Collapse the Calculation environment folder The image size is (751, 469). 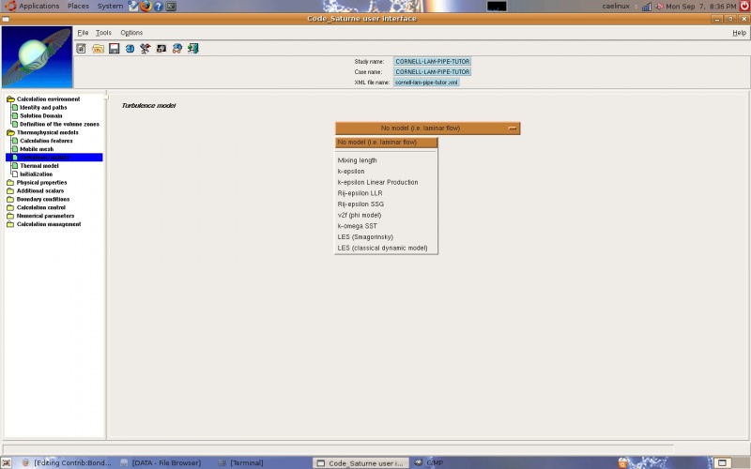coord(10,99)
